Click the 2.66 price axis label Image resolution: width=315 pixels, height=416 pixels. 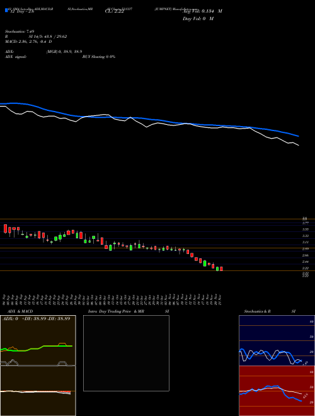coord(306,255)
